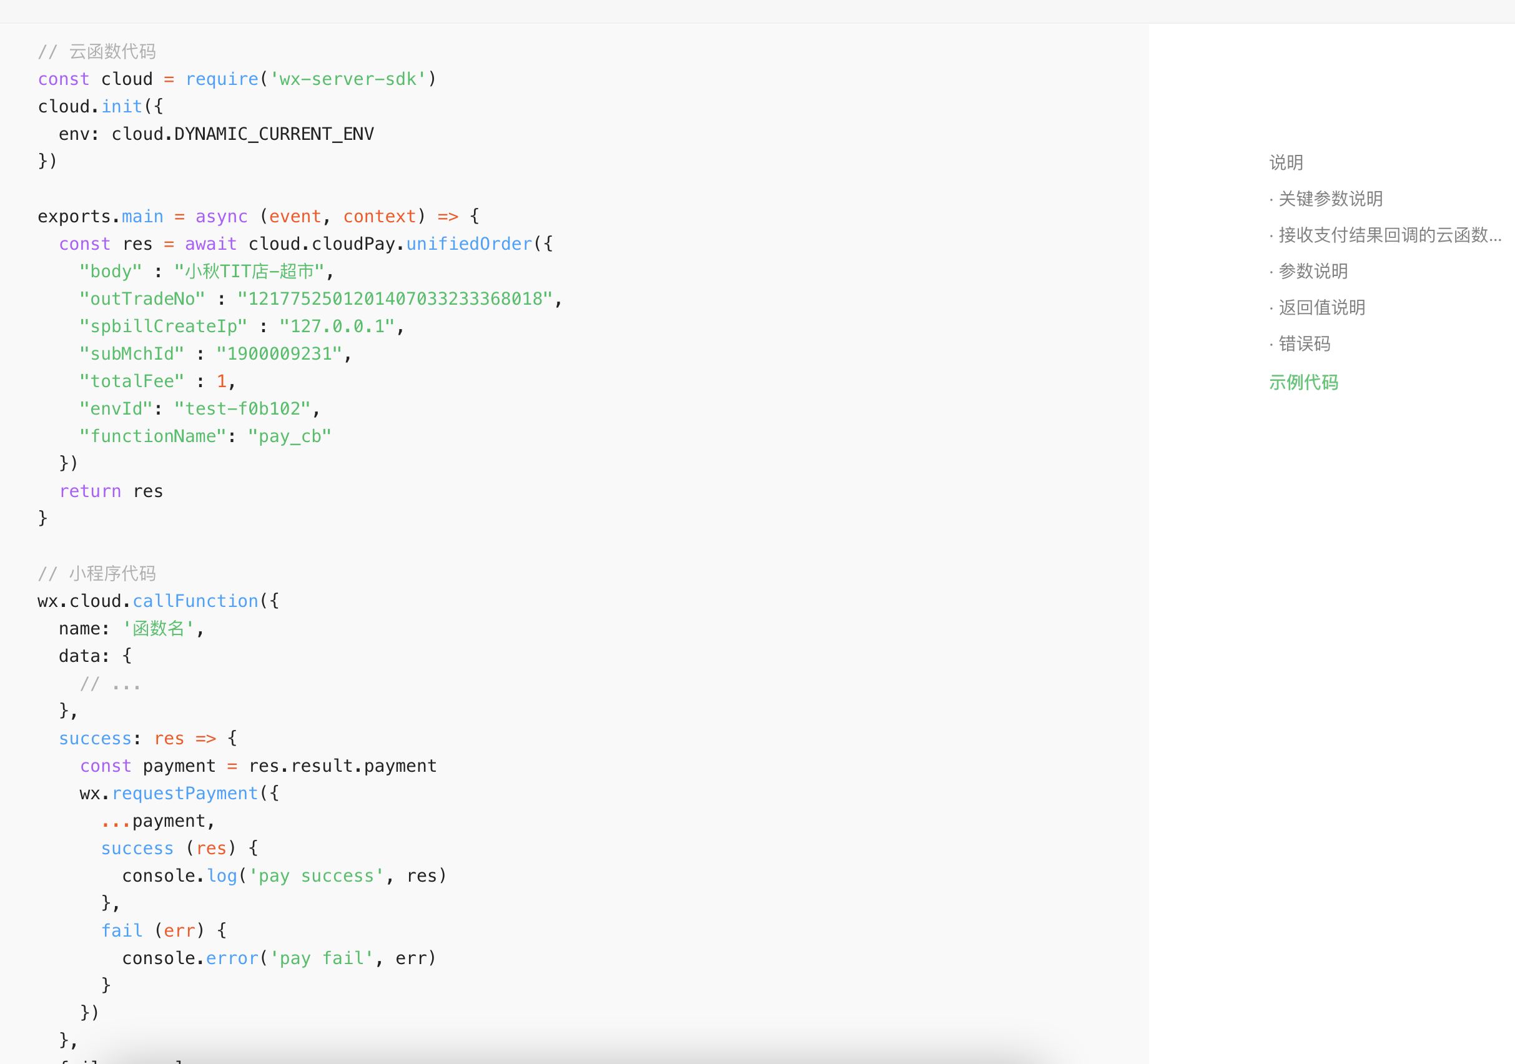
Task: Click the "test-f0b102" envId value
Action: point(242,409)
